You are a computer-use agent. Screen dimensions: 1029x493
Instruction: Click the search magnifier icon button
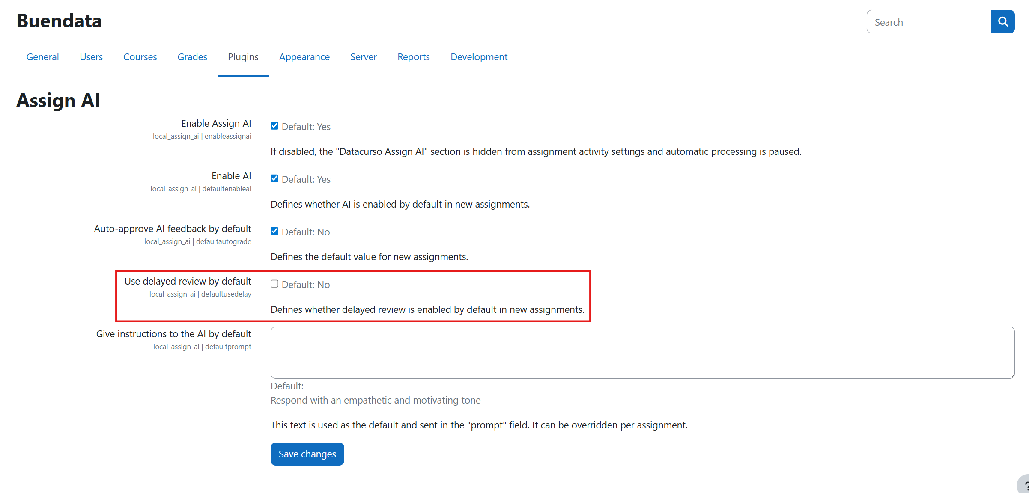(1002, 22)
